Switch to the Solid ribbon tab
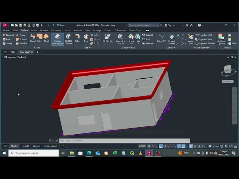The height and width of the screenshot is (179, 239). (15, 30)
